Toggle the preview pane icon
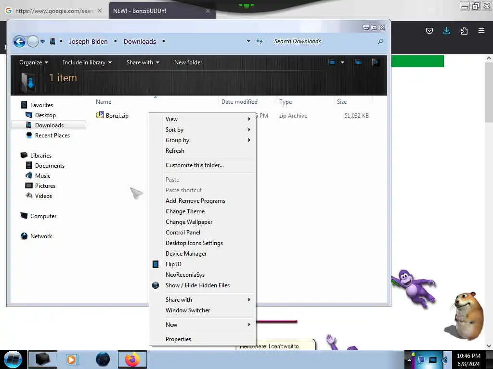The width and height of the screenshot is (493, 369). click(x=358, y=62)
